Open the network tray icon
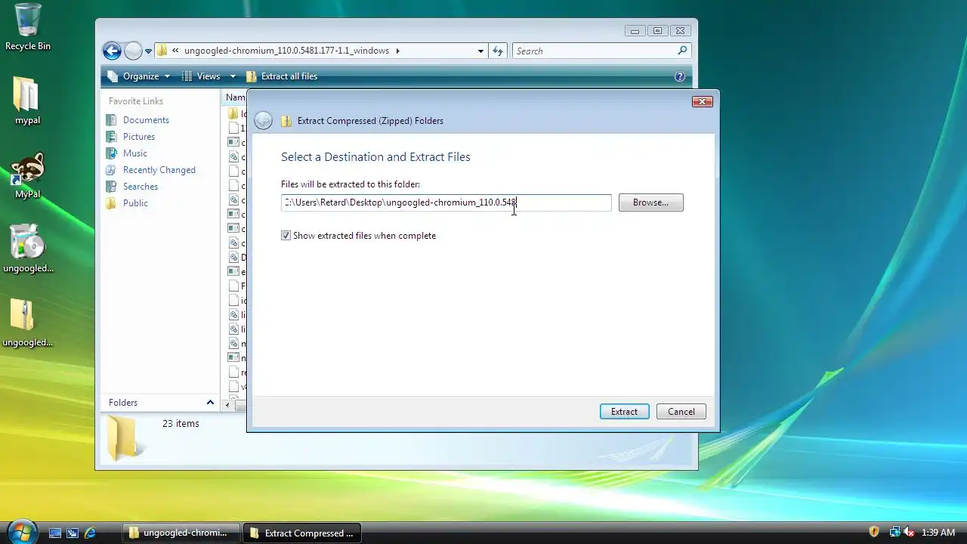Screen dimensions: 967x544 coord(894,532)
